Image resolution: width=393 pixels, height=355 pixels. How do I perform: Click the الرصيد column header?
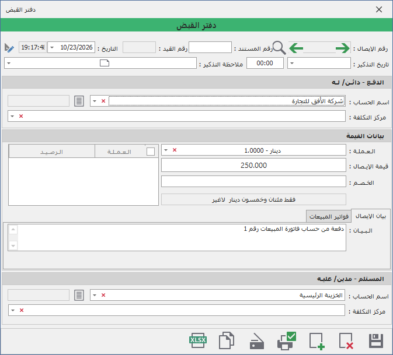point(51,152)
